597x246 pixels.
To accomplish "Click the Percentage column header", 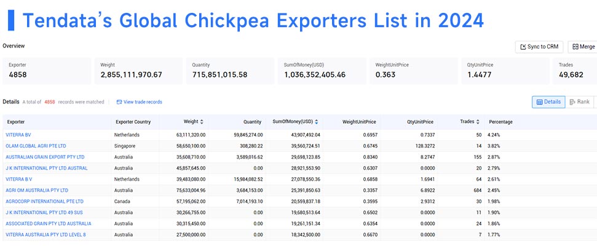I will point(500,122).
